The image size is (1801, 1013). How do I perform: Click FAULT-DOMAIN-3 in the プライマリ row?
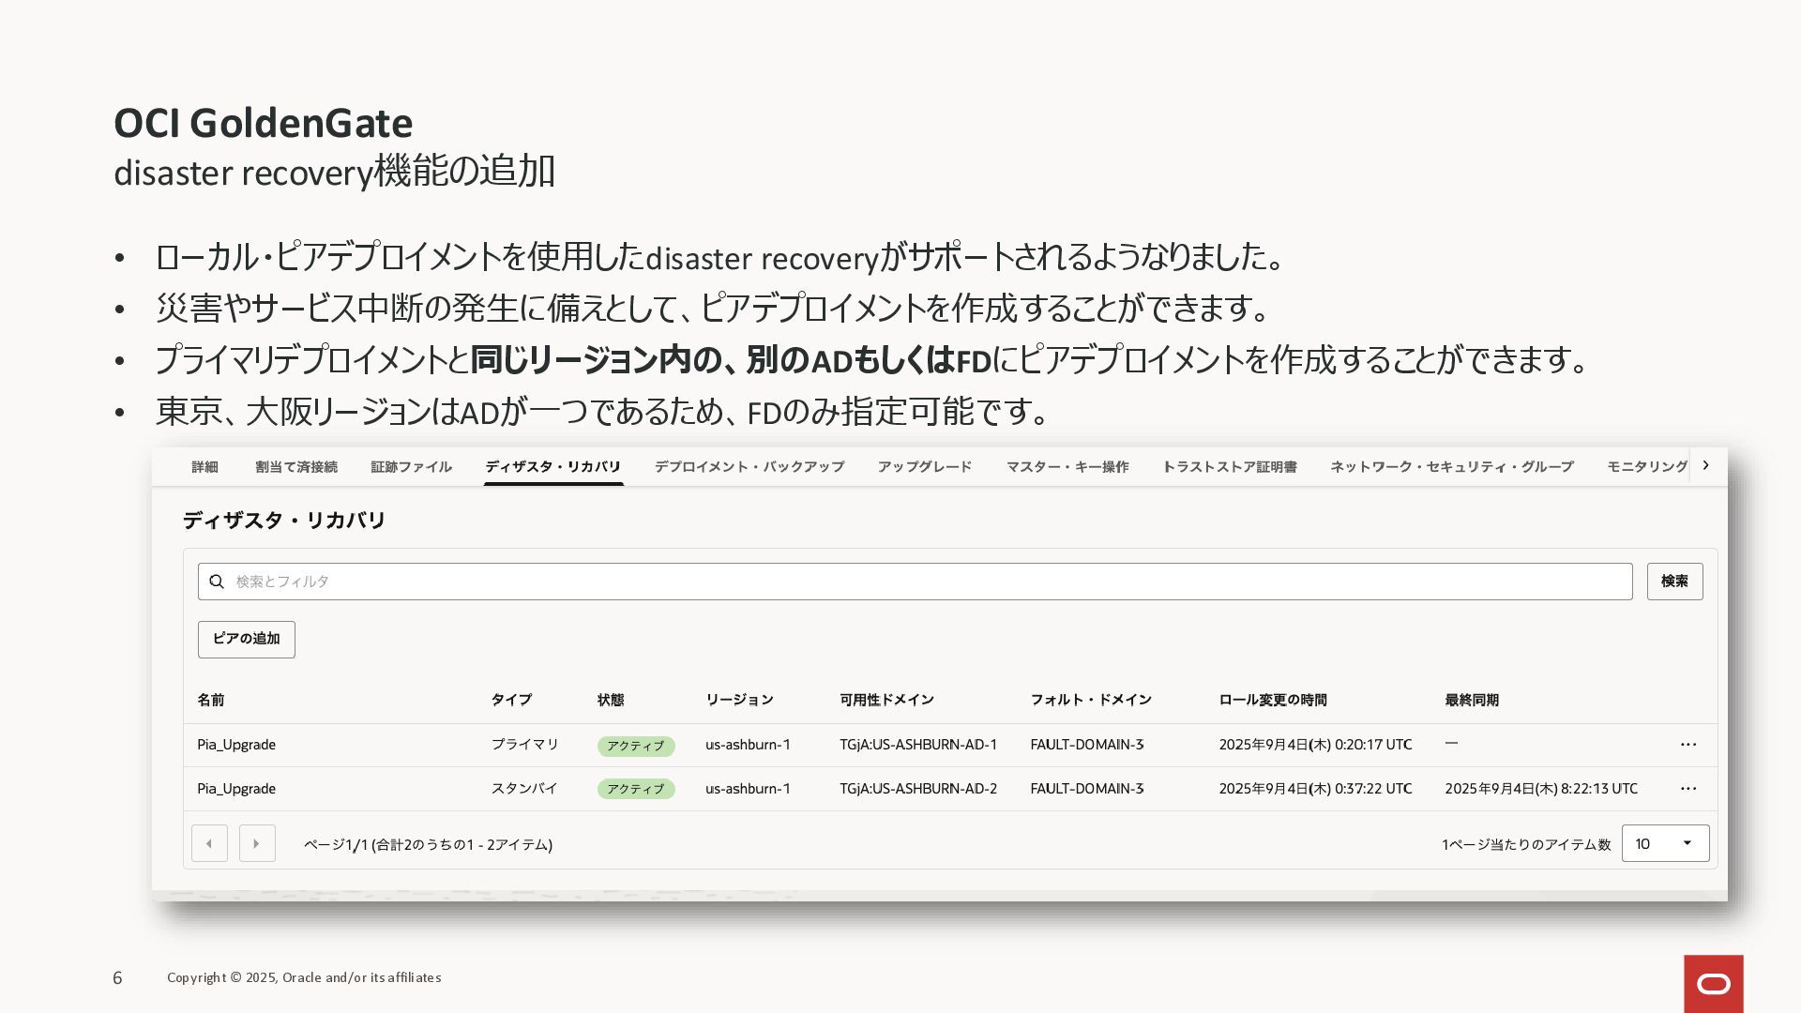(x=1087, y=745)
